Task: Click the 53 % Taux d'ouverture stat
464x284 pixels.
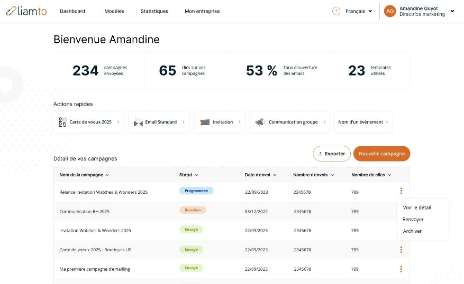Action: click(281, 71)
